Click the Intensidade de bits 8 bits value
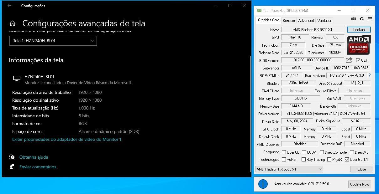This screenshot has width=379, height=194. [x=84, y=116]
